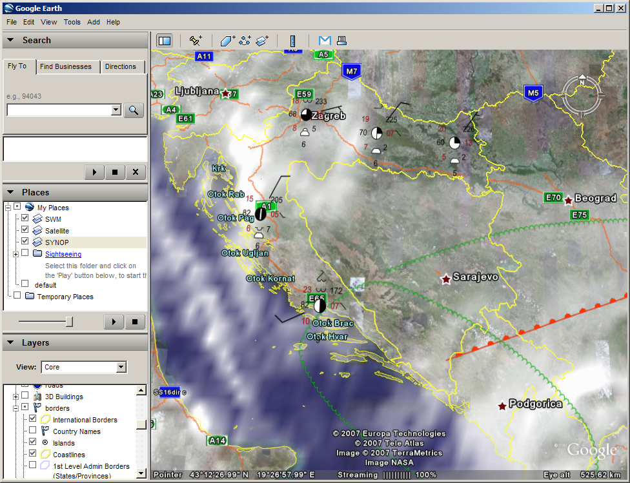
Task: Check the Temporary Places checkbox
Action: click(17, 295)
